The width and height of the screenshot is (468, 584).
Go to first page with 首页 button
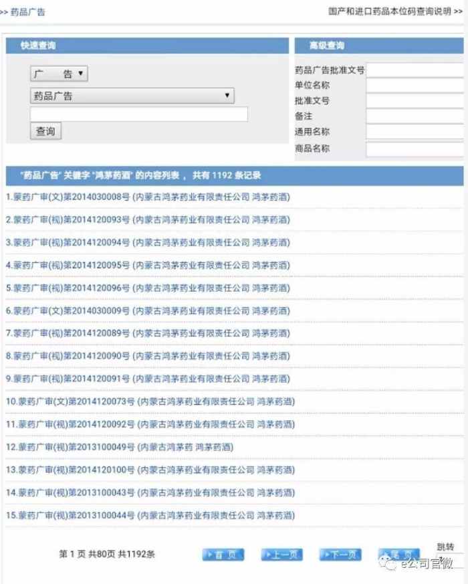click(x=223, y=555)
